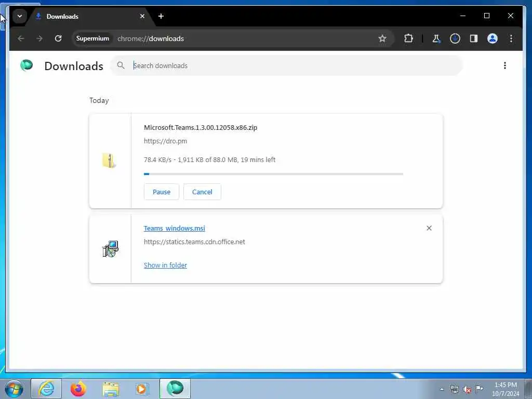Expand the tab search dropdown arrow
This screenshot has height=399, width=532.
[20, 16]
